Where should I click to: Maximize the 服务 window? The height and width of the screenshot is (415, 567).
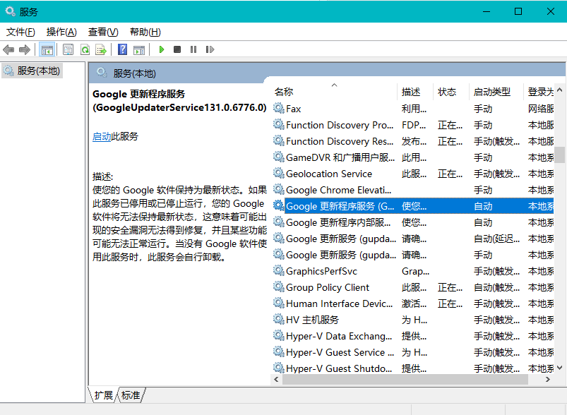pyautogui.click(x=518, y=11)
